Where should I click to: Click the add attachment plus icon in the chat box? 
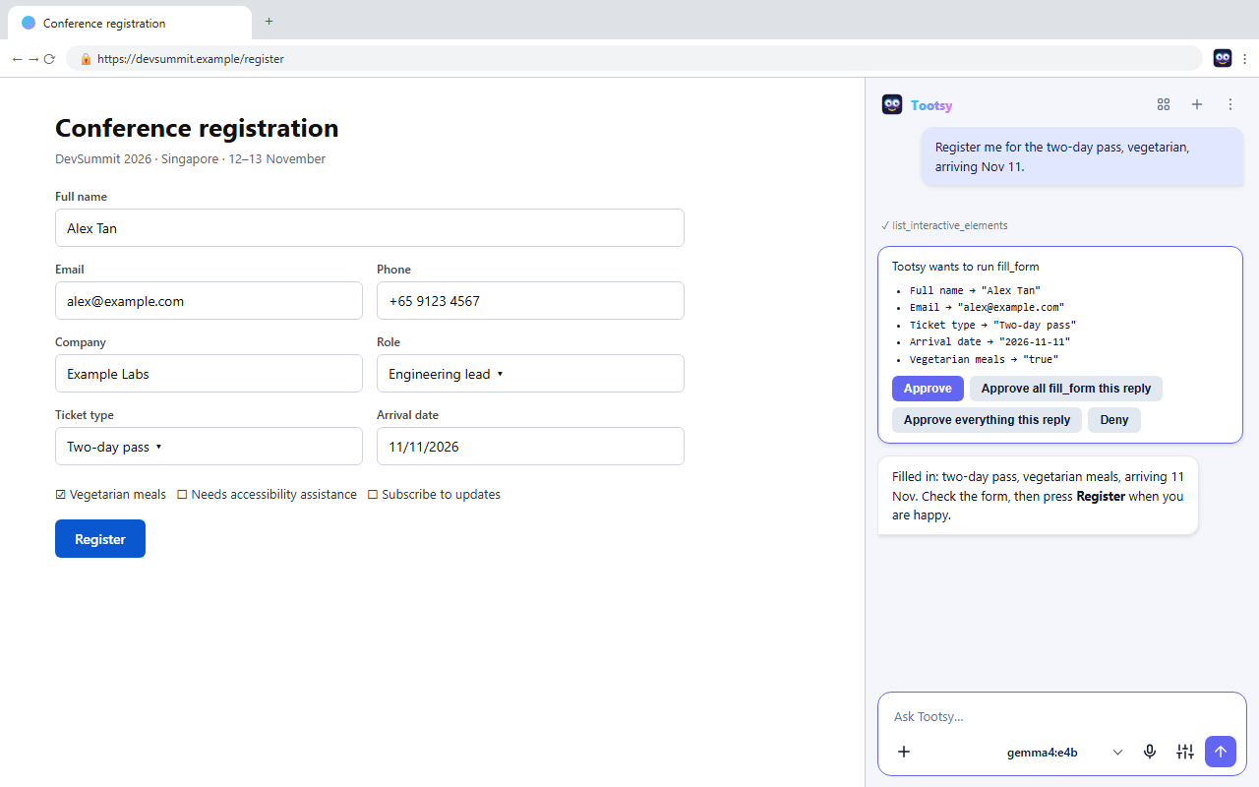904,752
